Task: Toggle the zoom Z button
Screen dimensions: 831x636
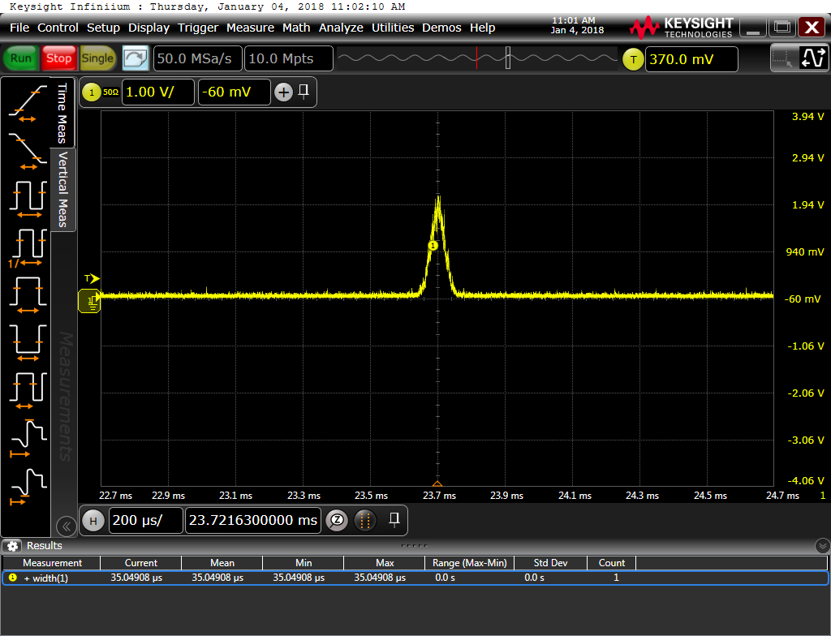Action: (336, 521)
